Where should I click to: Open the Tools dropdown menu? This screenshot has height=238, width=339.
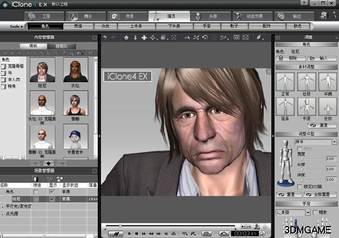click(16, 27)
